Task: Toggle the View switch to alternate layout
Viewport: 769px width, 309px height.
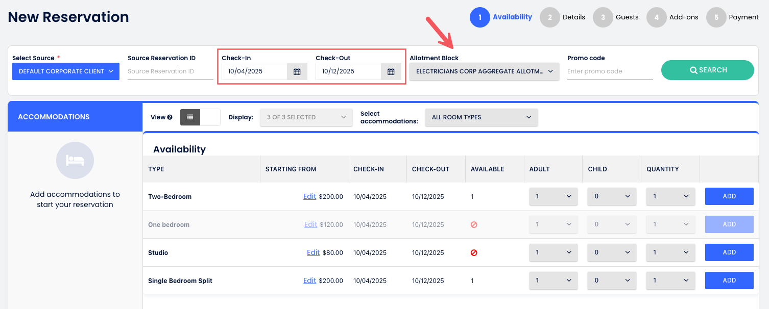Action: pos(210,117)
